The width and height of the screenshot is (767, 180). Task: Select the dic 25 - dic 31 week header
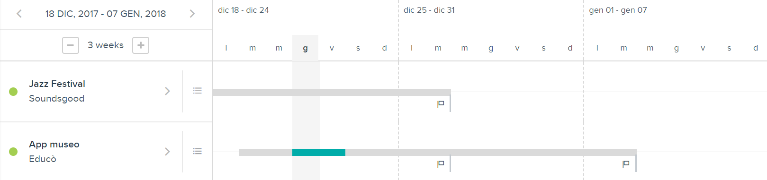429,10
